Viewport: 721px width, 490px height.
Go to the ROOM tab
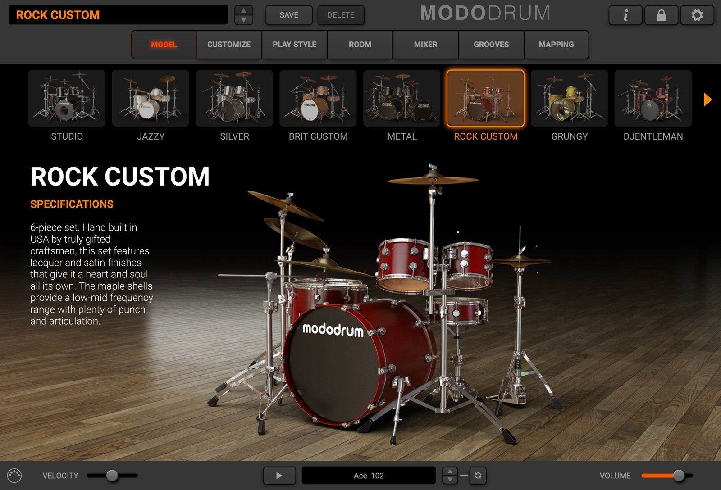coord(360,45)
